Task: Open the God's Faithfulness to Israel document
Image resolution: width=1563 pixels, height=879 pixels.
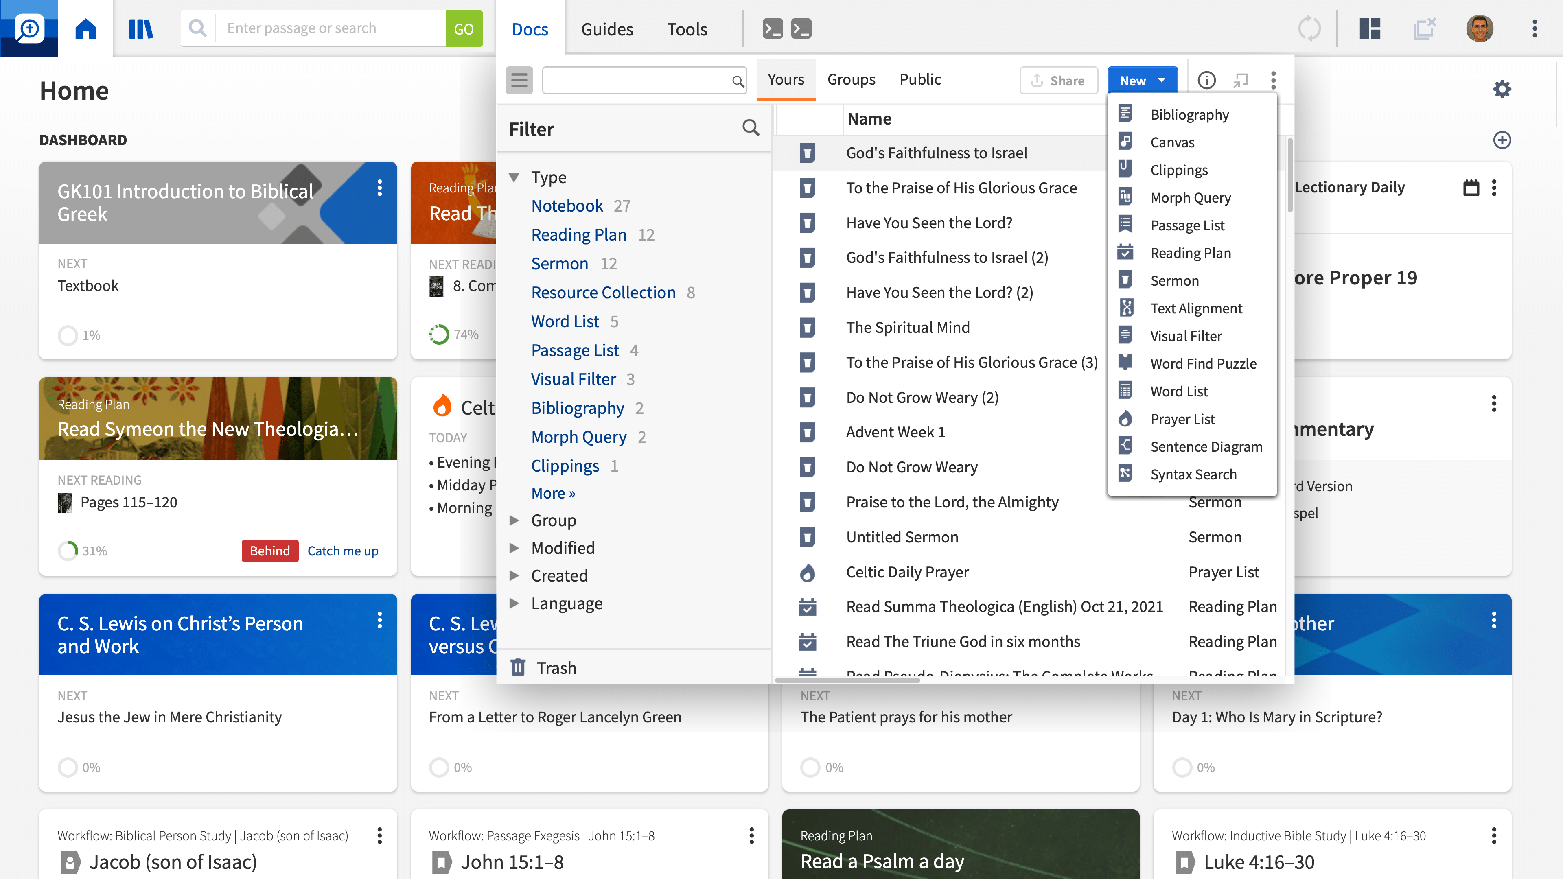Action: coord(936,153)
